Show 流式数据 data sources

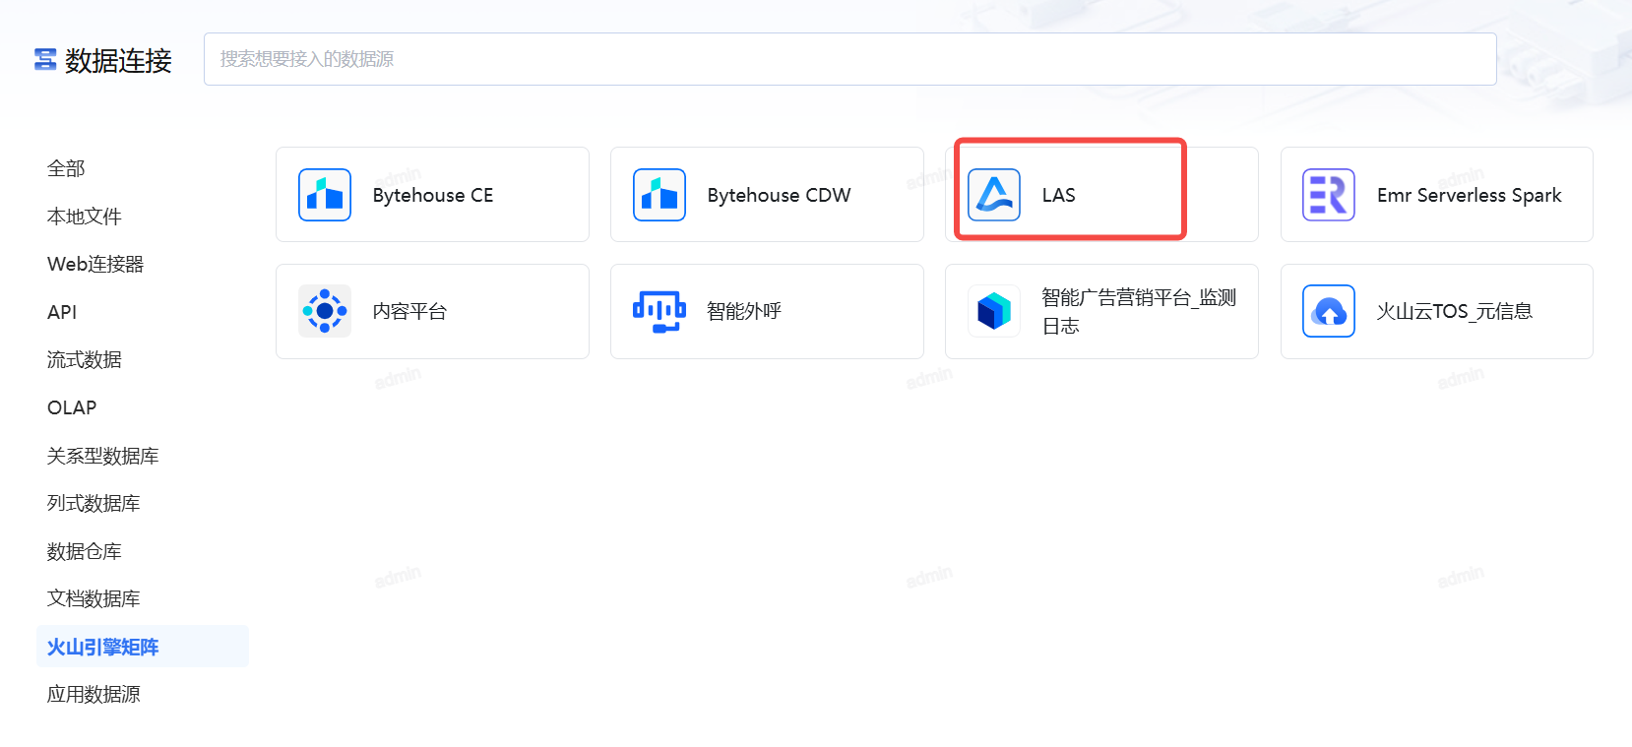click(85, 359)
